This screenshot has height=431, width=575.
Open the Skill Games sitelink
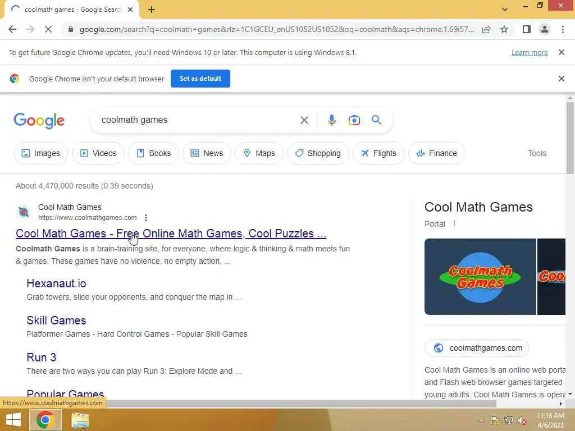tap(56, 320)
